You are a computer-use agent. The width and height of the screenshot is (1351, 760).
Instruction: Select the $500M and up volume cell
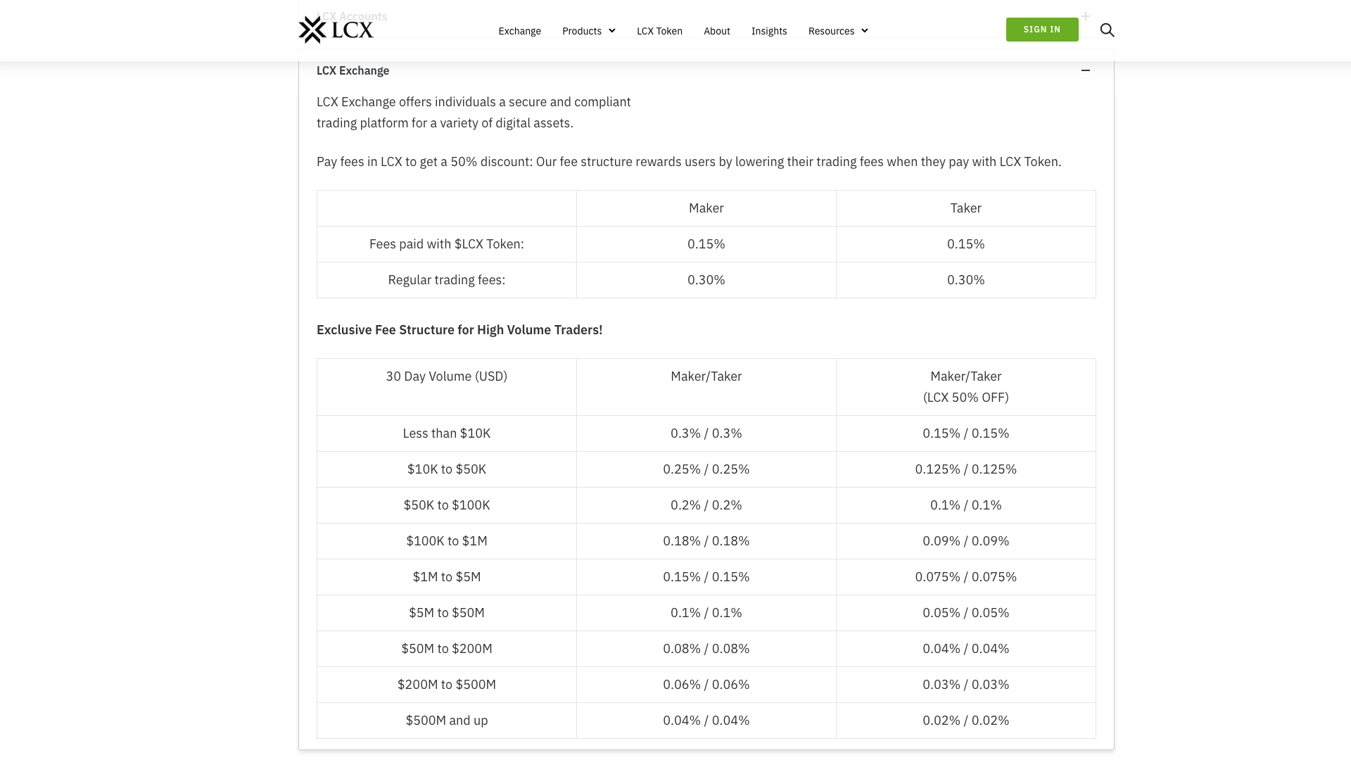(447, 721)
